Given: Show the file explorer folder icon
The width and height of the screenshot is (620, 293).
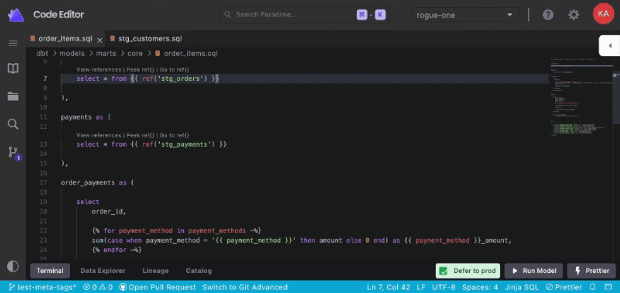Looking at the screenshot, I should (13, 96).
